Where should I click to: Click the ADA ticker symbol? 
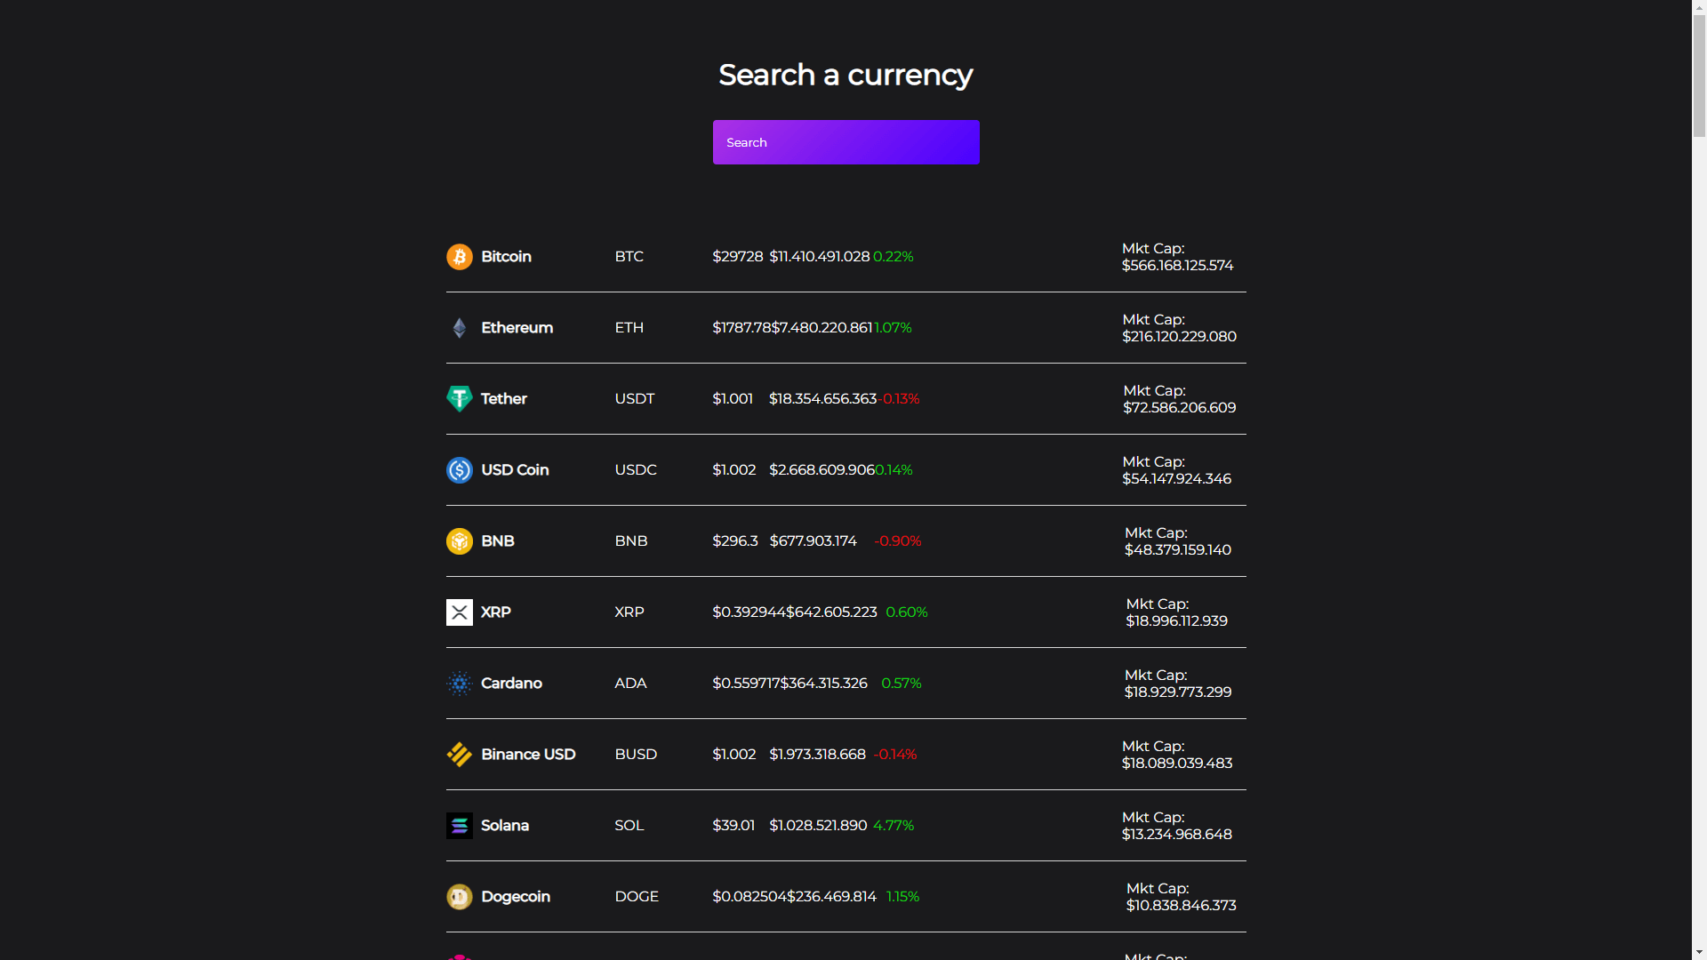(630, 684)
